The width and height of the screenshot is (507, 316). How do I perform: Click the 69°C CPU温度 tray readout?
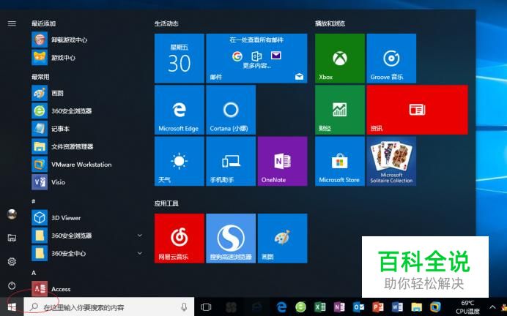coord(467,307)
